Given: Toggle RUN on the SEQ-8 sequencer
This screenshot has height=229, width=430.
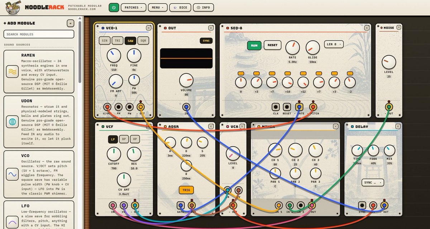Looking at the screenshot, I should (254, 45).
